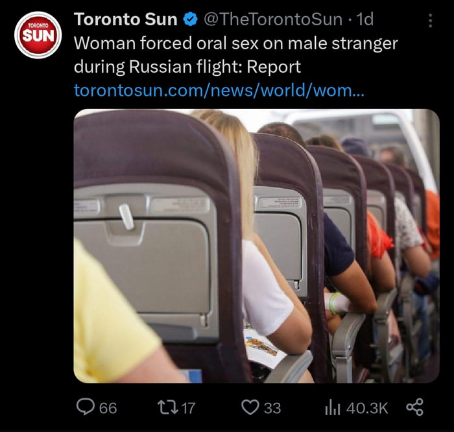The width and height of the screenshot is (454, 432).
Task: Open the 1d timestamp permalink
Action: [364, 19]
